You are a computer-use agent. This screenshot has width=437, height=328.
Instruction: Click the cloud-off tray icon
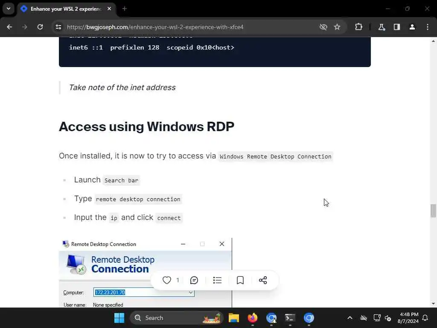click(x=364, y=318)
